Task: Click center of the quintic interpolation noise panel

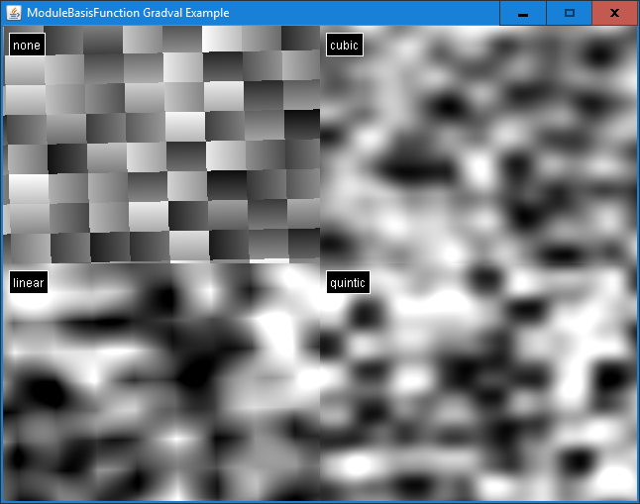Action: coord(479,381)
